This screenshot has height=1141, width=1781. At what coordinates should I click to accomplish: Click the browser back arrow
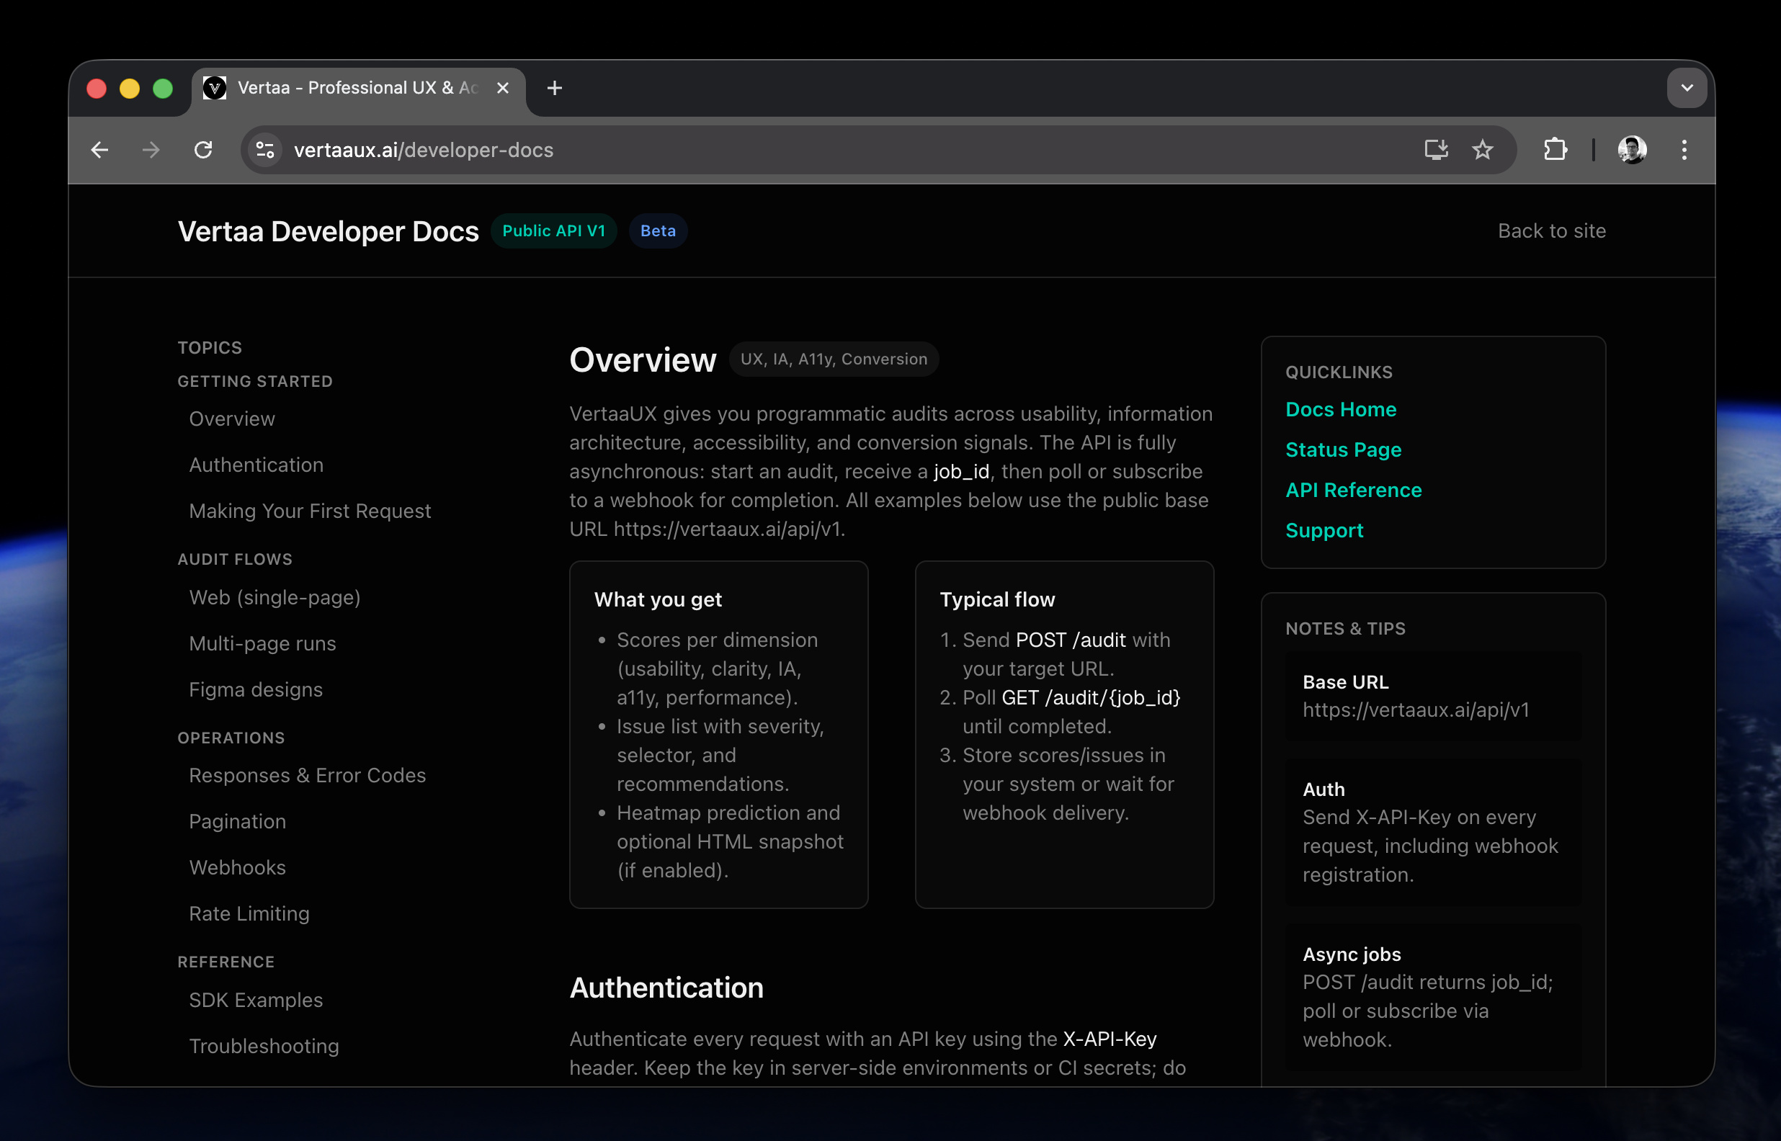coord(99,151)
